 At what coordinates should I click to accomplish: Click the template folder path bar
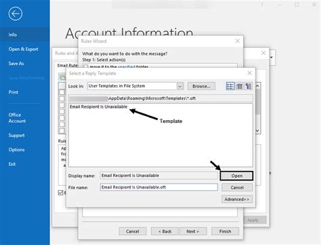pos(160,98)
